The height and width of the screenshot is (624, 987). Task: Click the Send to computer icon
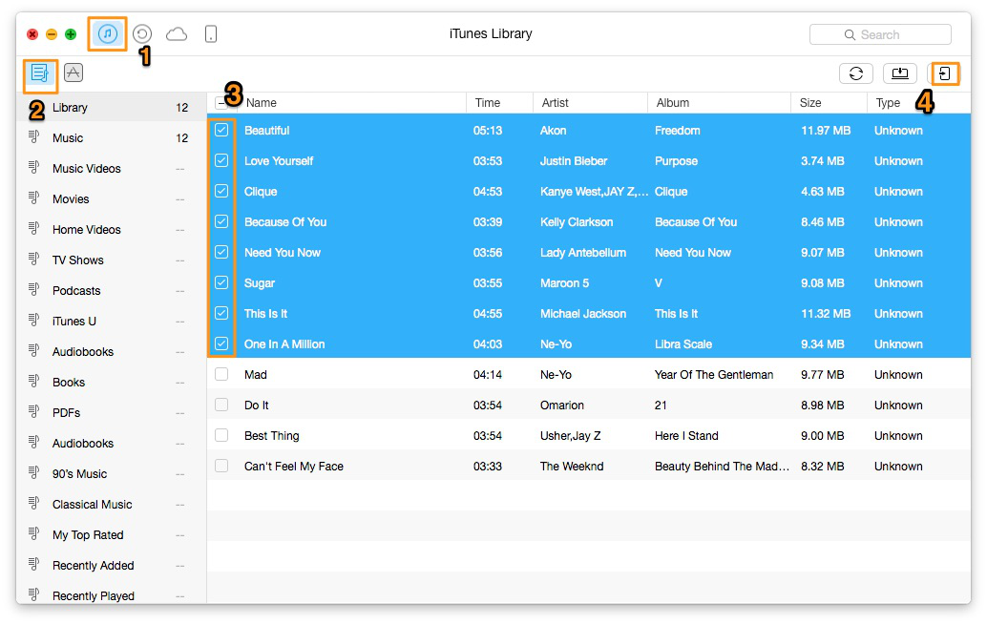coord(900,73)
